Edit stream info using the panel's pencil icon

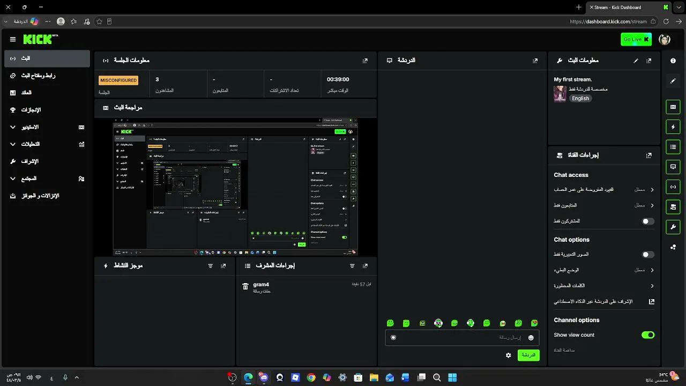[636, 61]
